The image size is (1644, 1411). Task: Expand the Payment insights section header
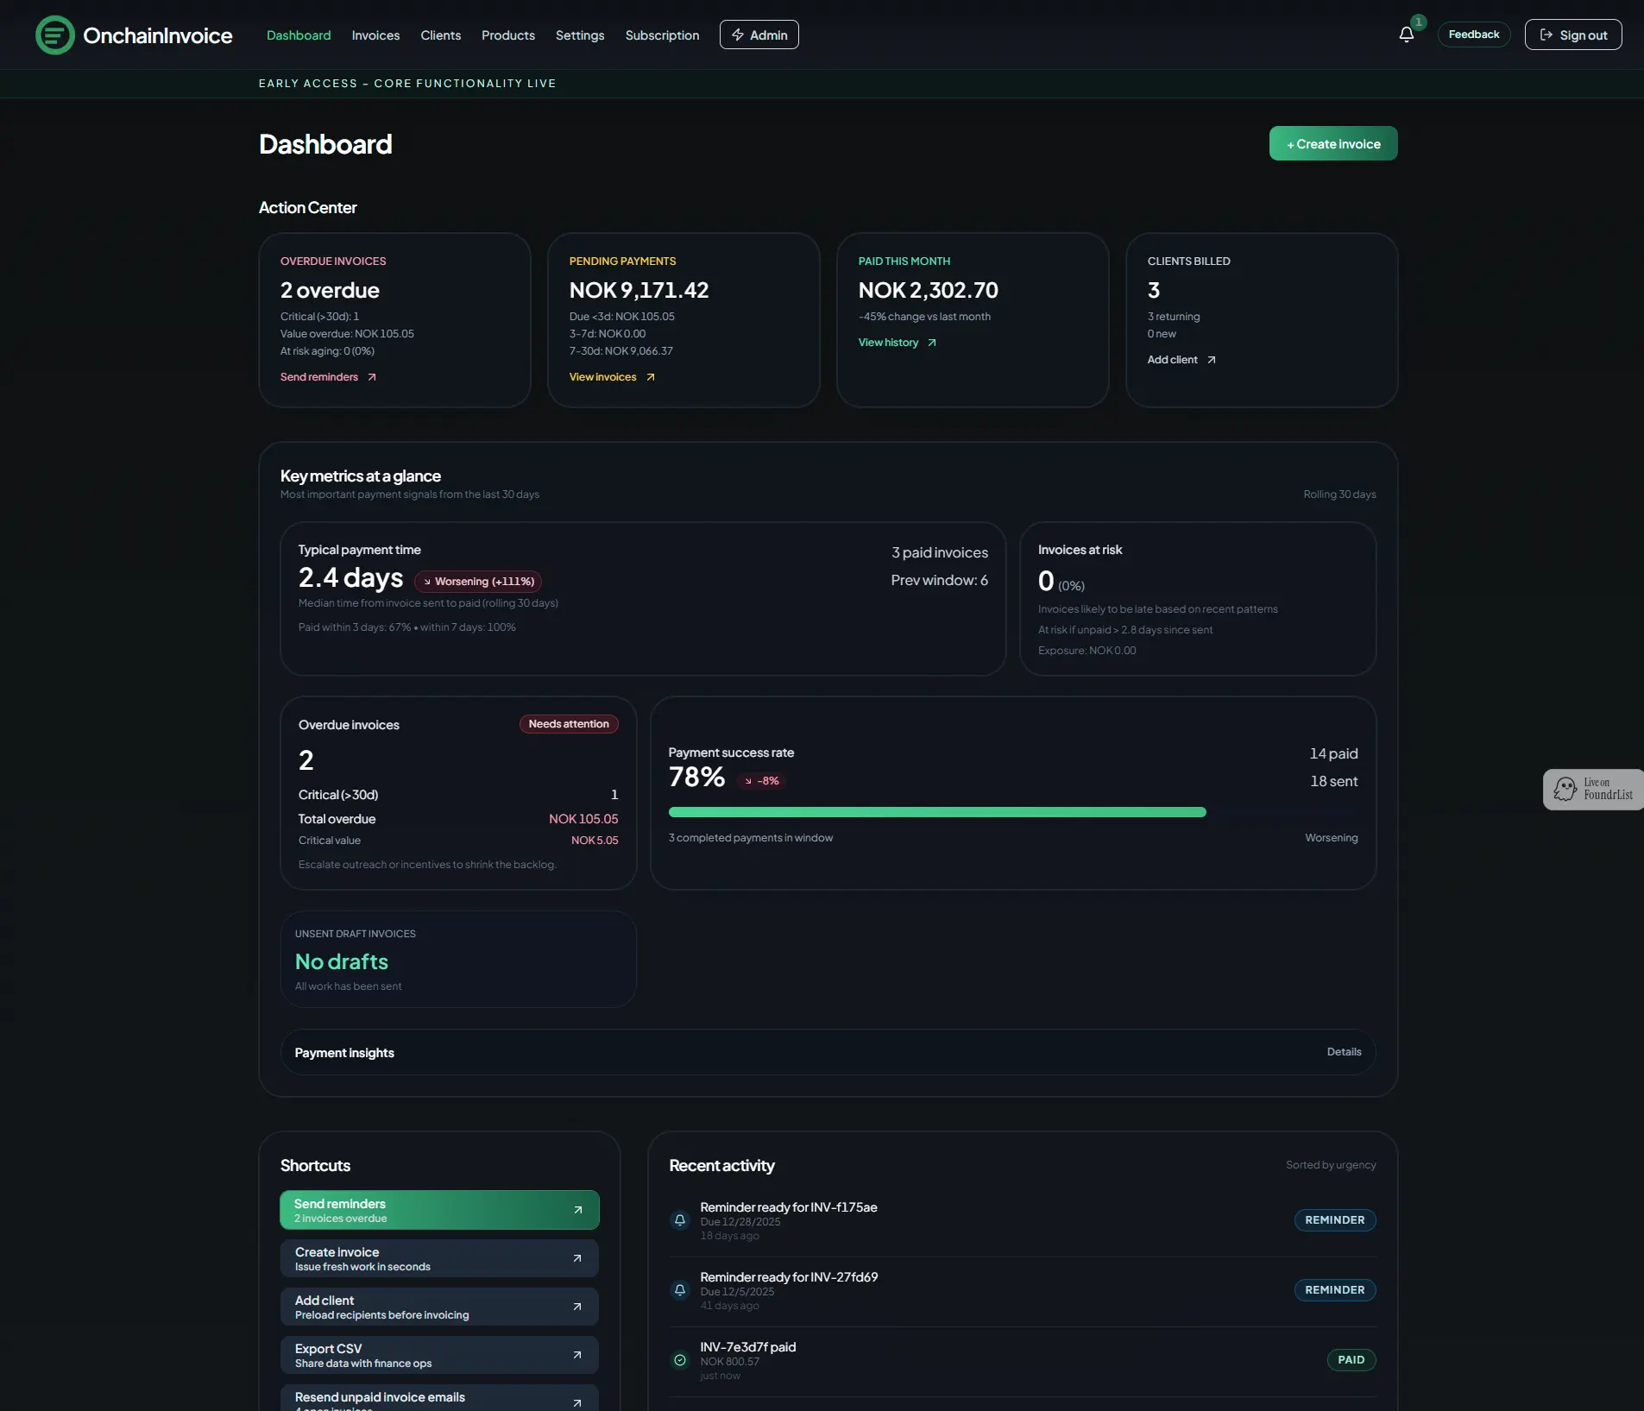pyautogui.click(x=344, y=1052)
